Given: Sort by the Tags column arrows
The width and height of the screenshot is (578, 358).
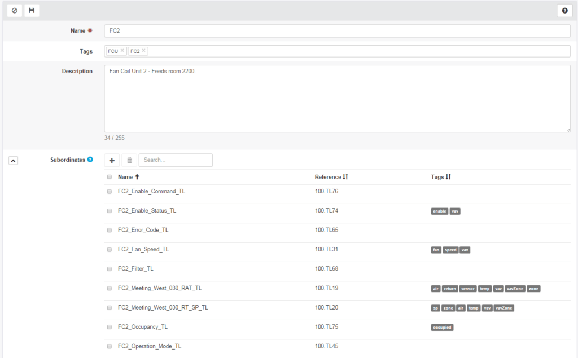Looking at the screenshot, I should (448, 177).
